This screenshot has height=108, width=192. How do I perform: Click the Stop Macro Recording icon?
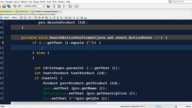pos(77,18)
